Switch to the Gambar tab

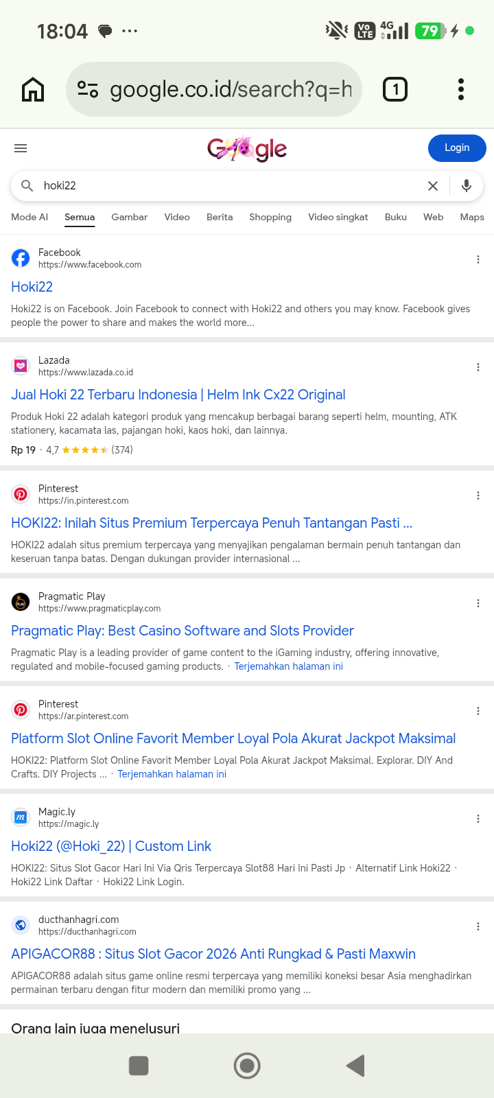coord(130,217)
